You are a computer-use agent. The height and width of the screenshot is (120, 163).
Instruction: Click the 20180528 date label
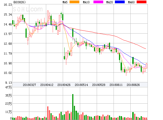coord(99,85)
